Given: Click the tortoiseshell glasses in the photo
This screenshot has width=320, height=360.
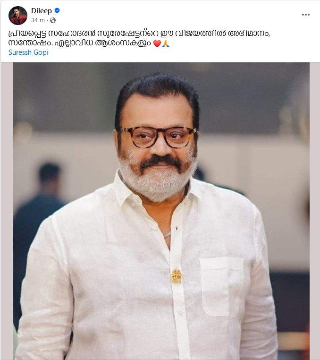Looking at the screenshot, I should [x=157, y=137].
